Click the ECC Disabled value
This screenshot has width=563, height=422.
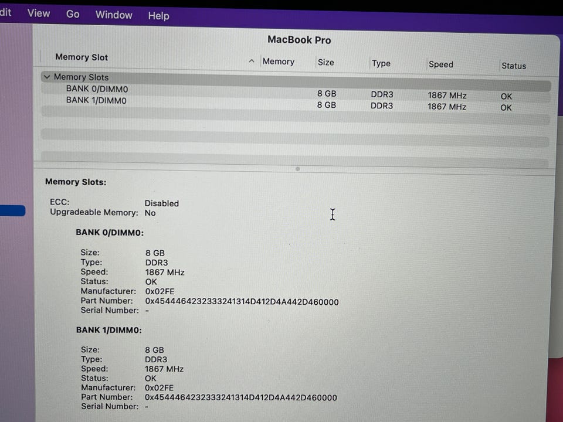point(162,203)
